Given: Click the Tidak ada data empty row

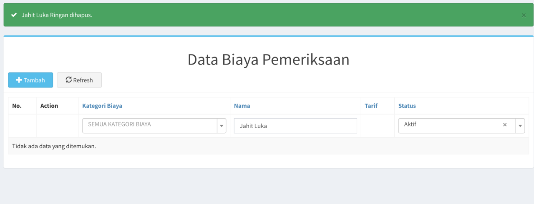Looking at the screenshot, I should pos(54,146).
